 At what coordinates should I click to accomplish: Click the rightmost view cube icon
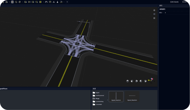[x=145, y=81]
